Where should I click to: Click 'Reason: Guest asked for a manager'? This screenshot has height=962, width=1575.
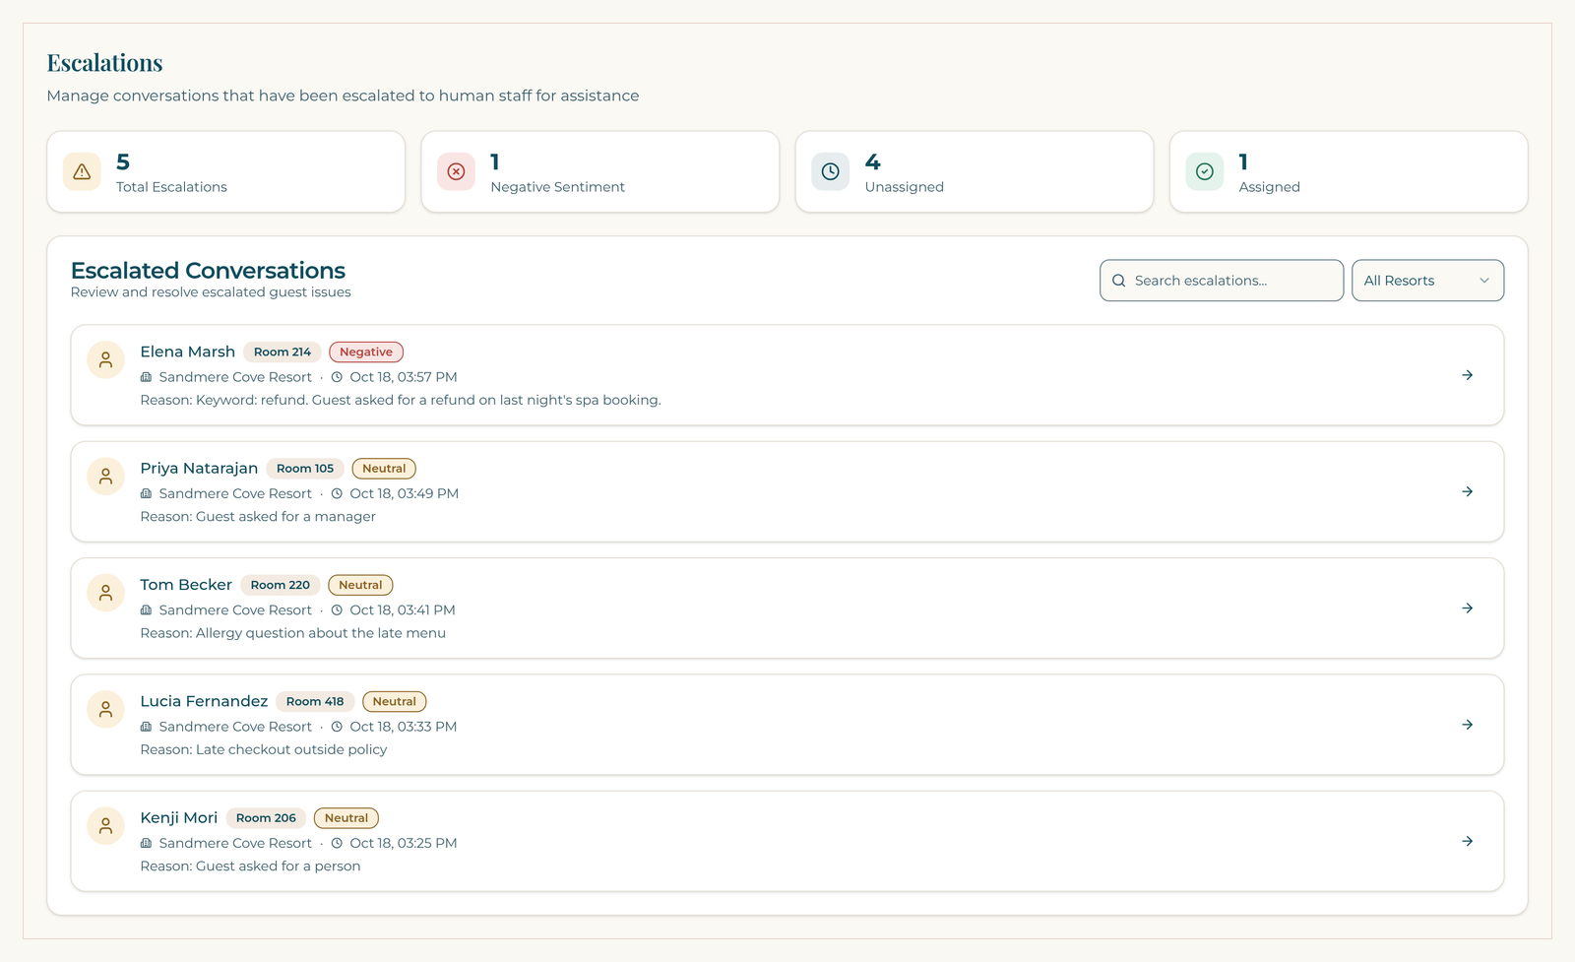tap(258, 517)
